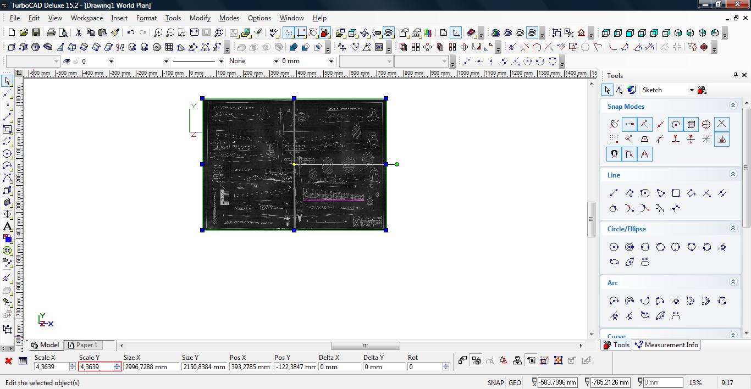Toggle the Magnetic Point snap mode
Screen dimensions: 751x389
click(614, 154)
